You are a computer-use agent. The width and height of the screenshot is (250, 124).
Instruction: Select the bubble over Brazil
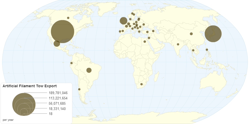(89, 70)
